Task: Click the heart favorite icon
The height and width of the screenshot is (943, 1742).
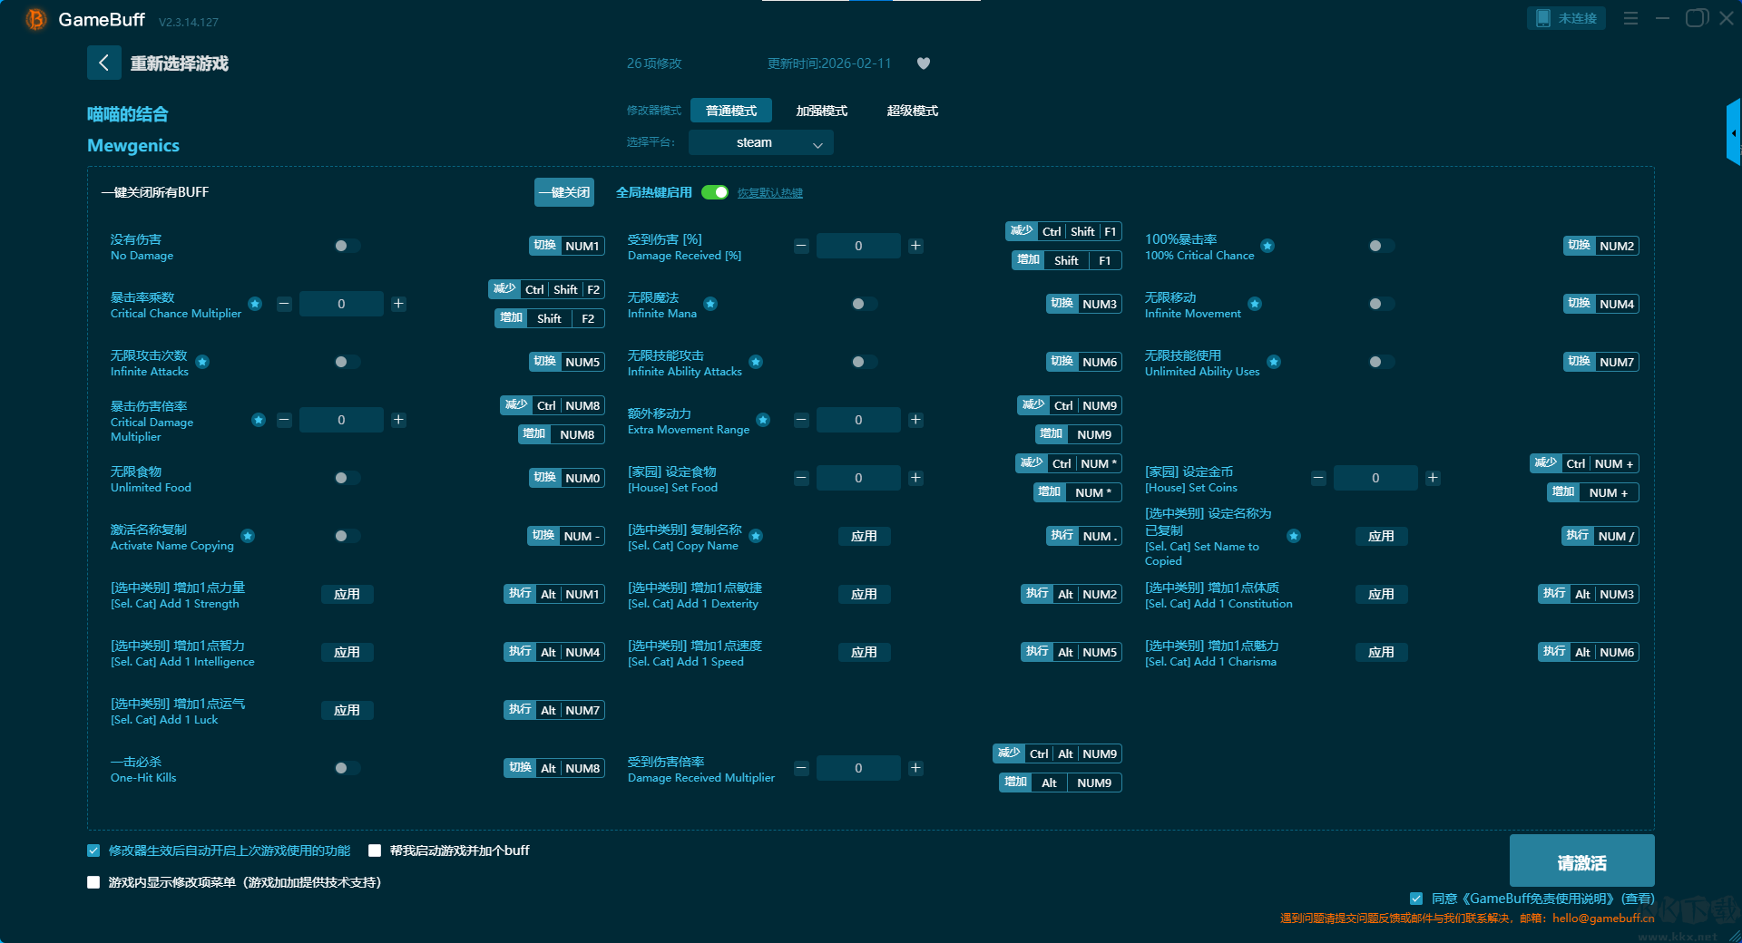Action: 924,63
